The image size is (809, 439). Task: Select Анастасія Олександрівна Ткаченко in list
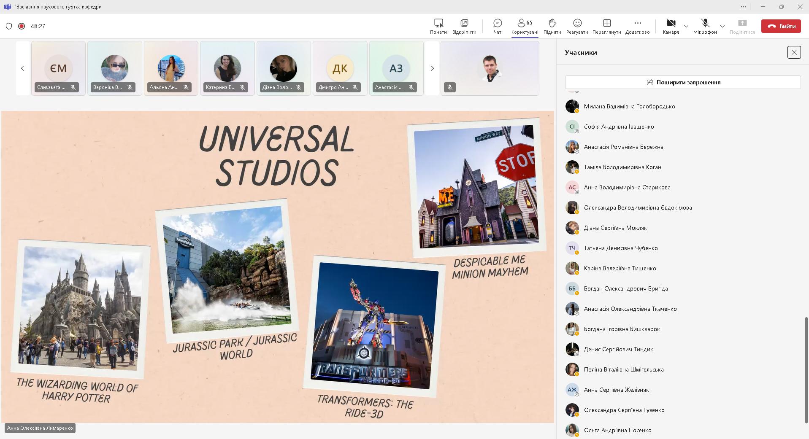(683, 309)
